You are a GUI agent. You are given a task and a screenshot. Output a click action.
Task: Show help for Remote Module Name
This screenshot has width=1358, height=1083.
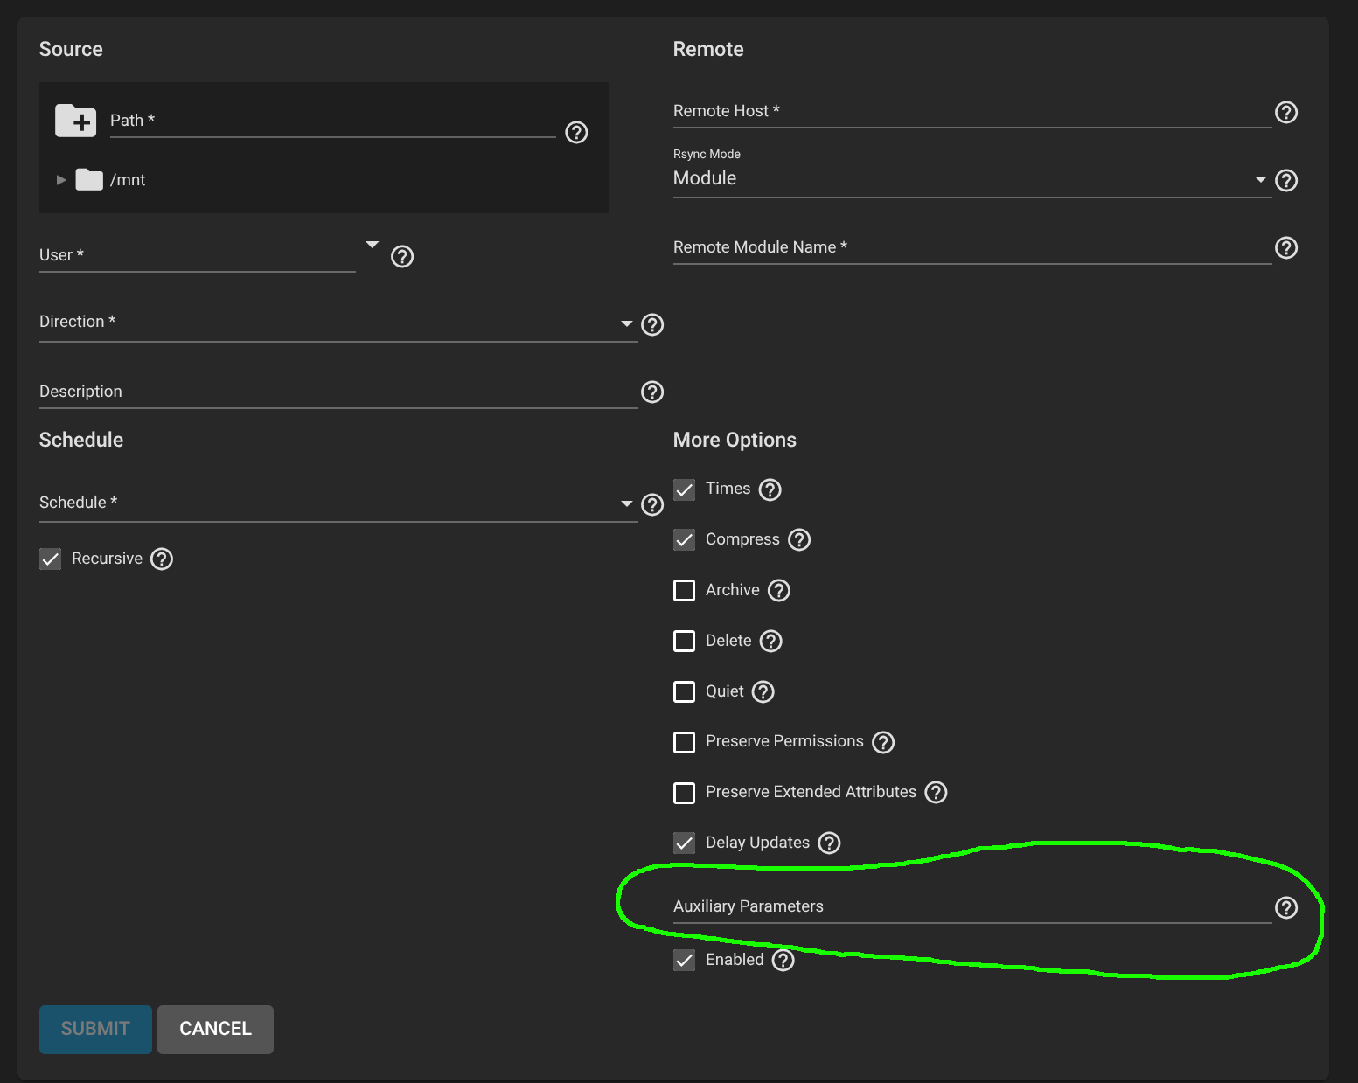click(1286, 247)
